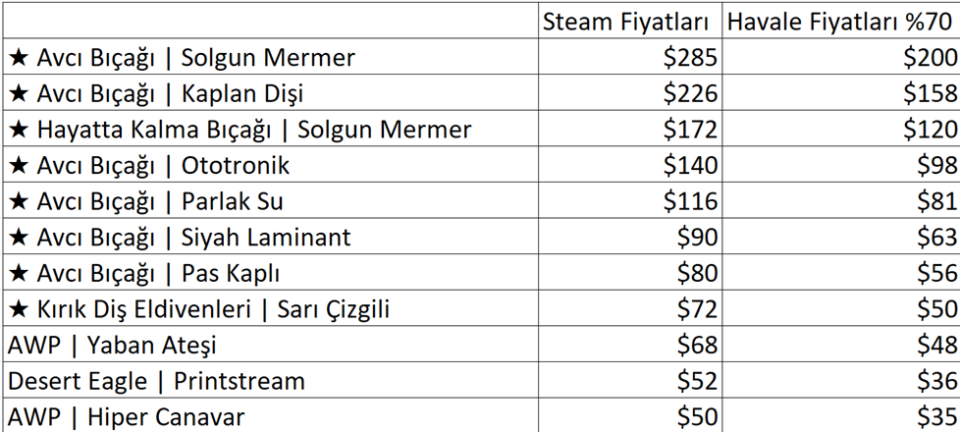Select the Avcı Bıçağı | Ototronik cell
960x432 pixels.
tap(270, 165)
